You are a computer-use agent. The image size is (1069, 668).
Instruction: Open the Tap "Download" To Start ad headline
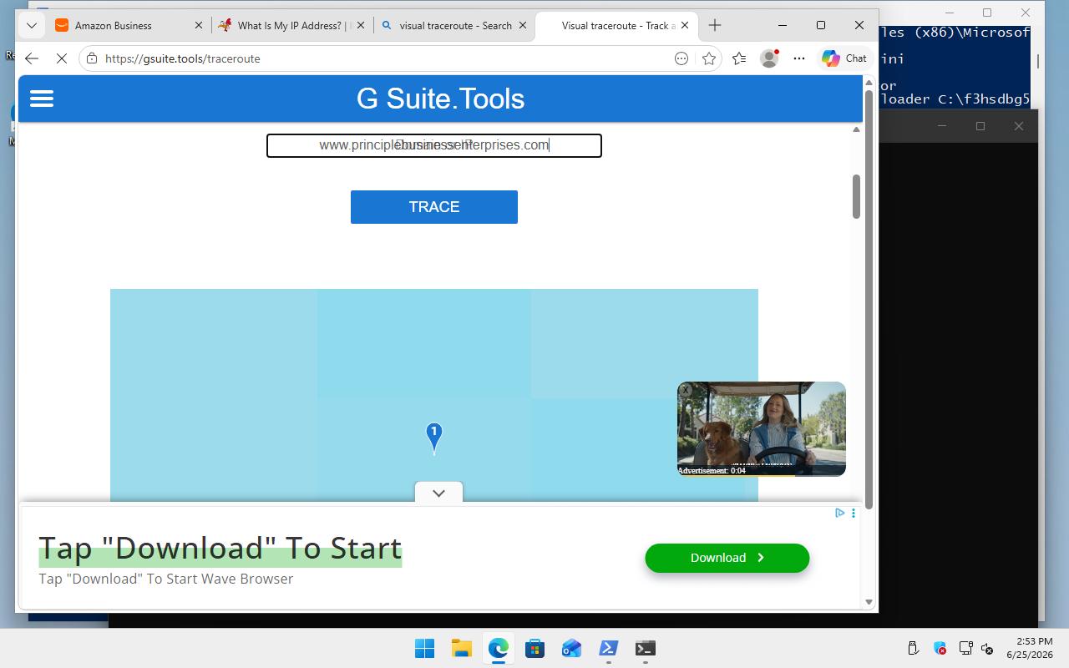tap(220, 548)
